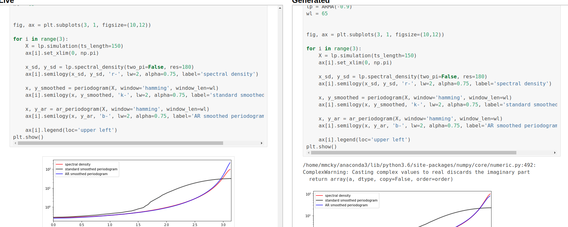568x227 pixels.
Task: Click the Generated pane code cell's left scroll arrow
Action: point(309,153)
